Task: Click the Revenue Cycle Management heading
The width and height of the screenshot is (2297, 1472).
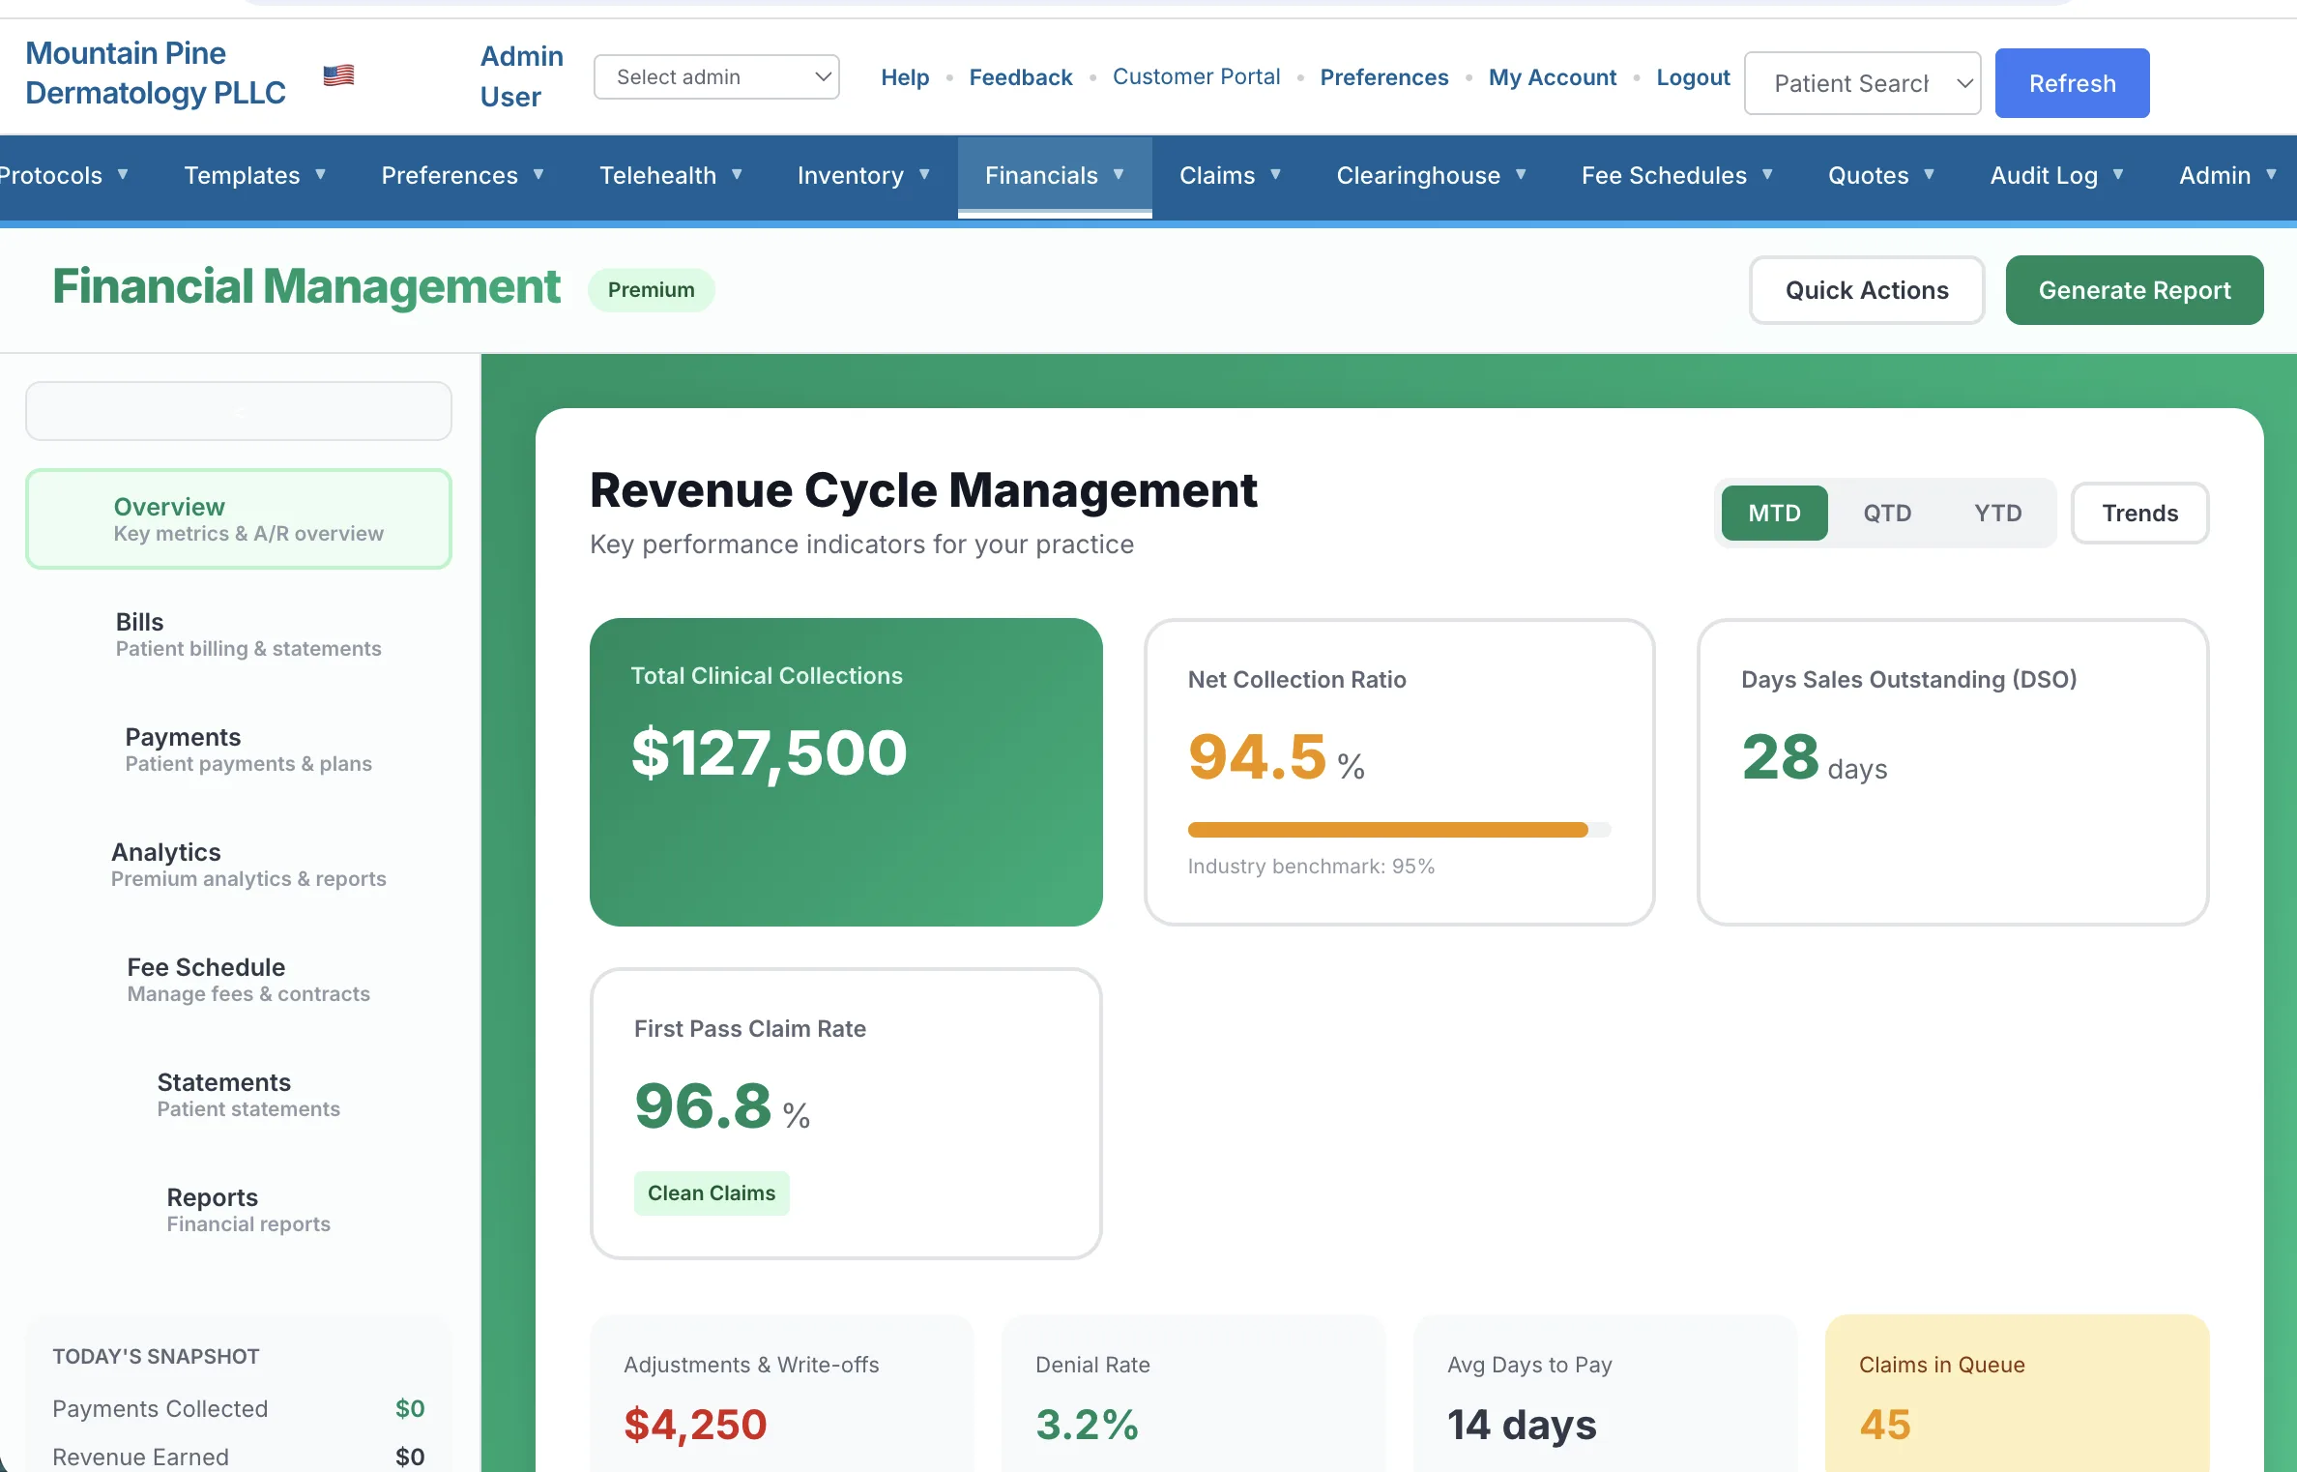Action: point(923,490)
